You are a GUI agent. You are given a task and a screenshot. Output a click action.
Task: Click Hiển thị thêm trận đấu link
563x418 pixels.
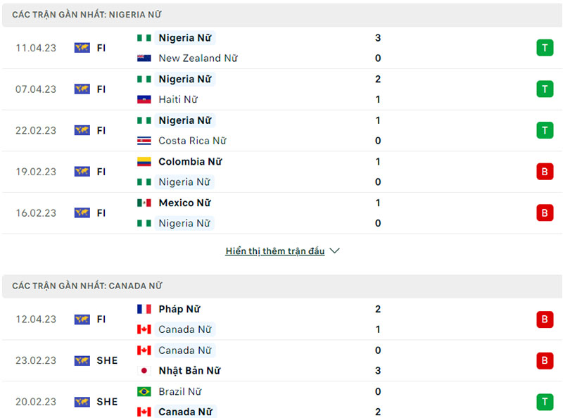tap(275, 251)
